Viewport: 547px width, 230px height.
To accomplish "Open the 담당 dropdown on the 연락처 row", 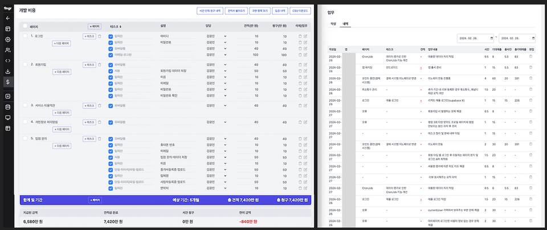I will (217, 188).
